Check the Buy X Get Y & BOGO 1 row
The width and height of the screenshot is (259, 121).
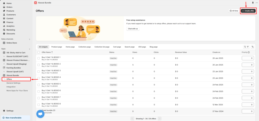coord(39,58)
